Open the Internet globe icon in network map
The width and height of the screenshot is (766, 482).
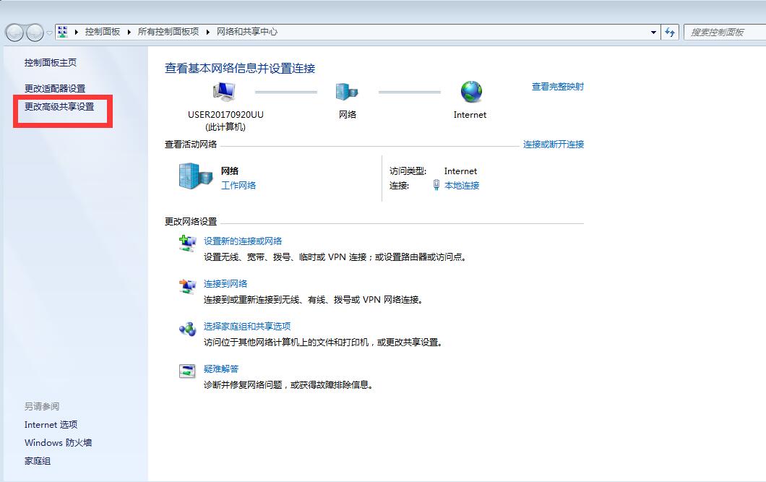470,92
